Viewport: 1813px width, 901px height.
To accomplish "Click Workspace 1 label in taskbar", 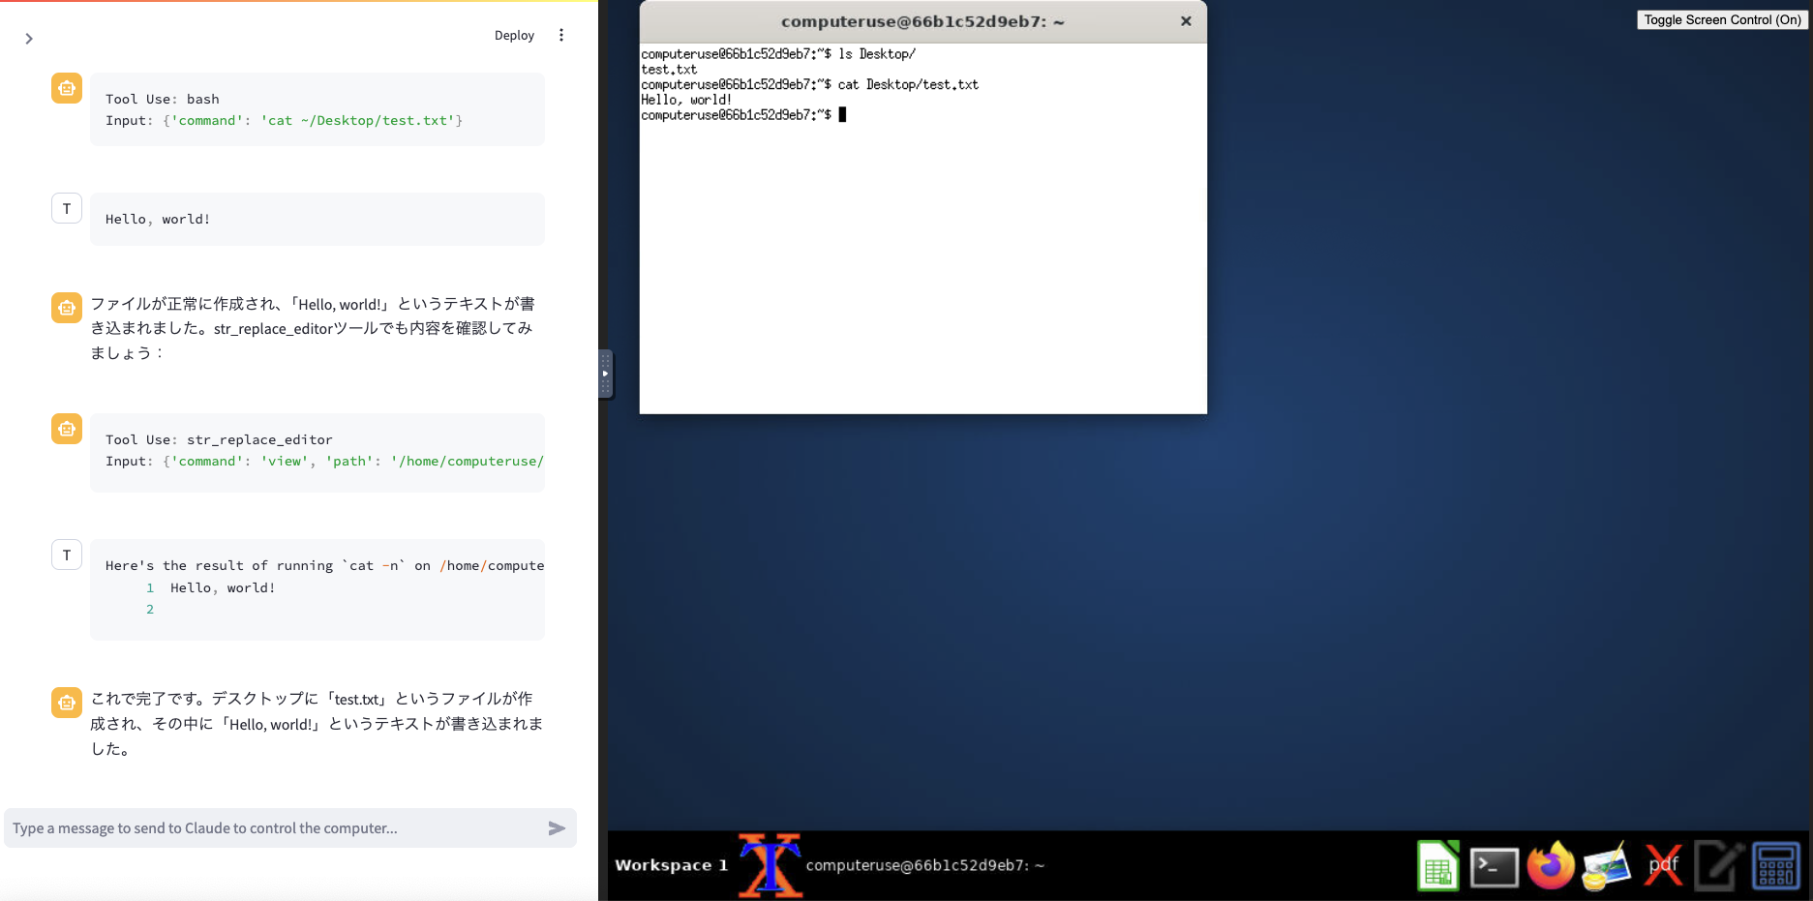I will pos(671,865).
